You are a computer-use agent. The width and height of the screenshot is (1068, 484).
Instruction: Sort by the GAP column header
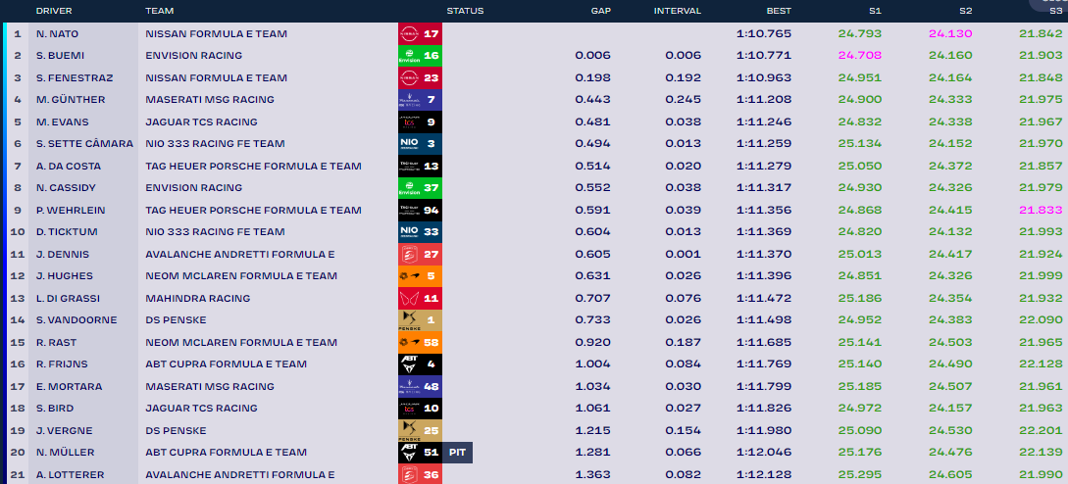point(600,11)
